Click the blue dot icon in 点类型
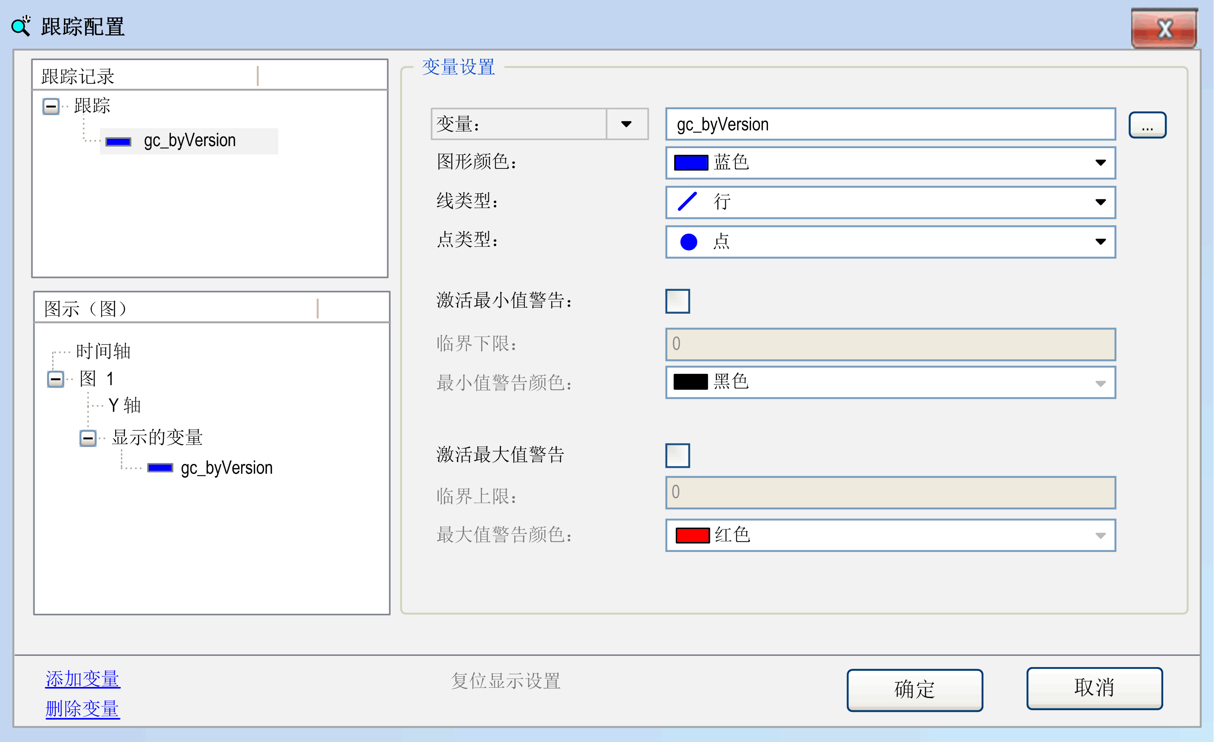 688,241
